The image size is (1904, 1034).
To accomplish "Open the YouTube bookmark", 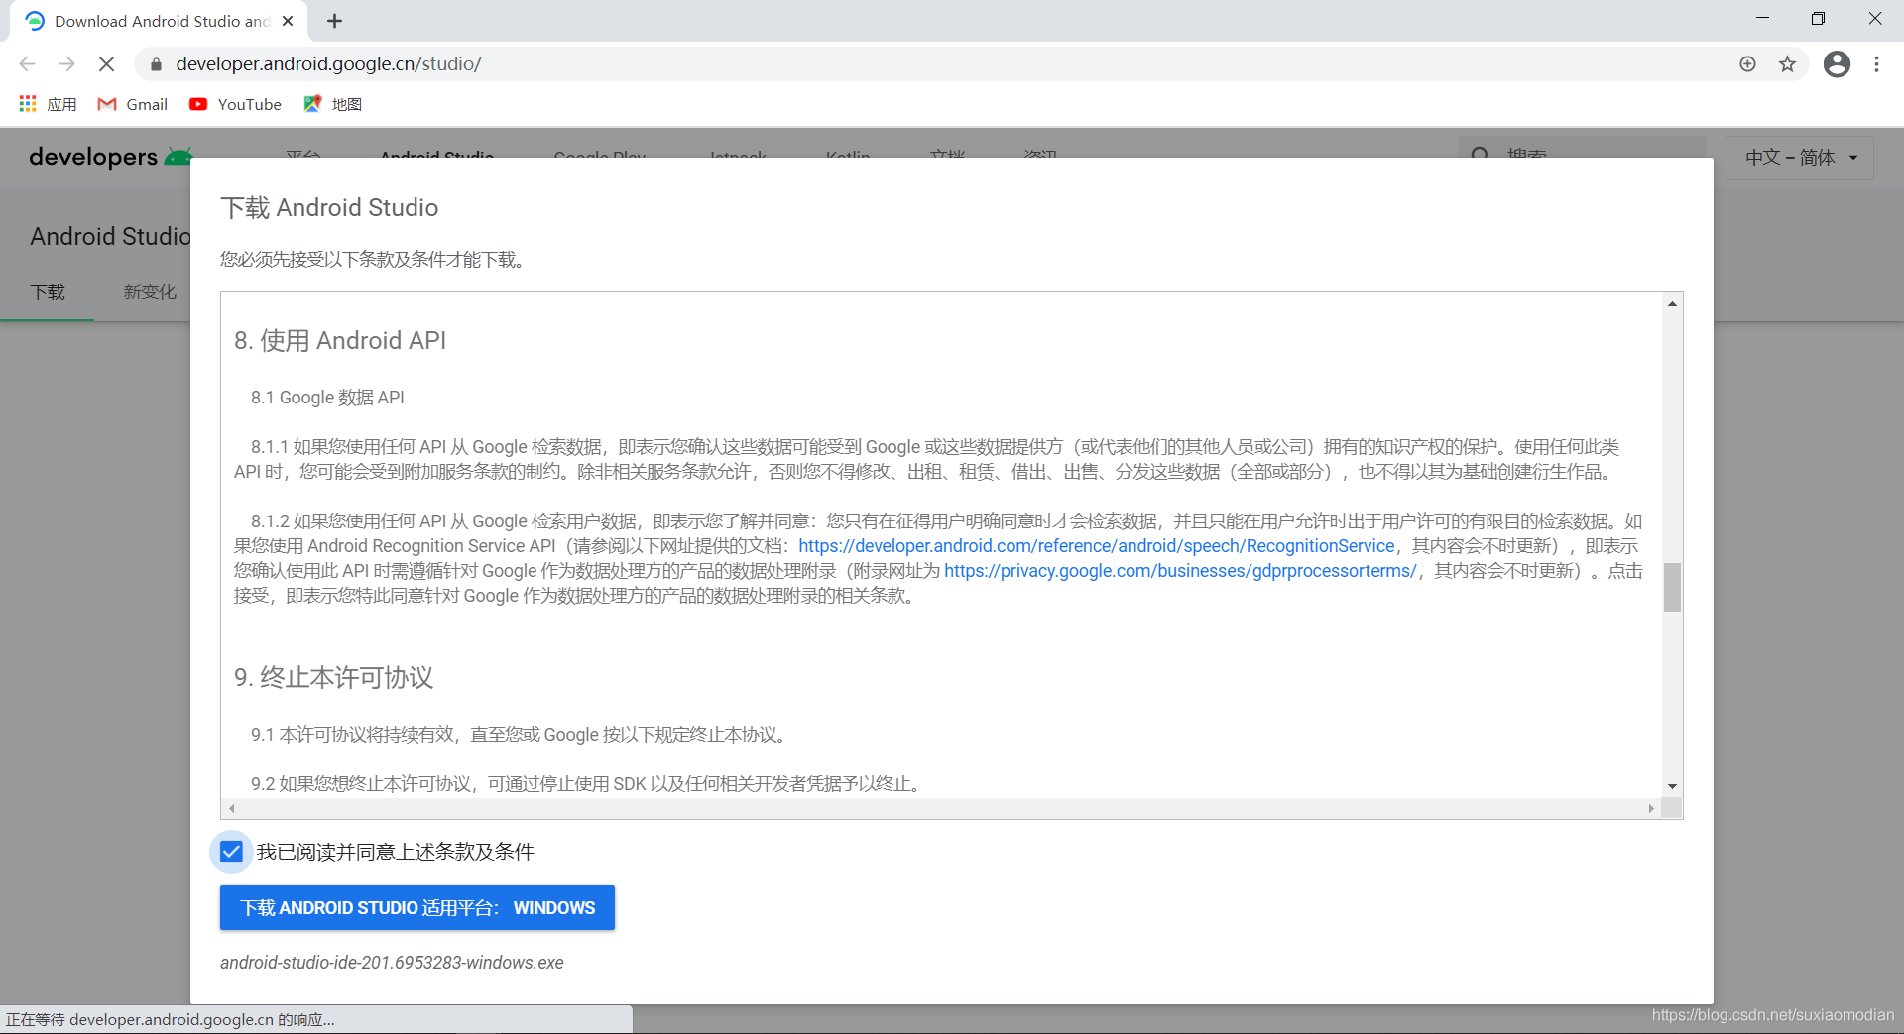I will click(x=236, y=104).
